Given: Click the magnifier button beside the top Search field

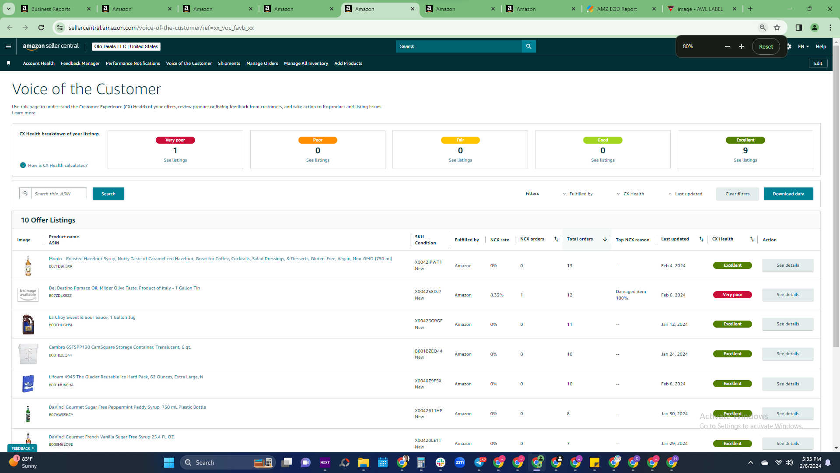Looking at the screenshot, I should (x=528, y=46).
